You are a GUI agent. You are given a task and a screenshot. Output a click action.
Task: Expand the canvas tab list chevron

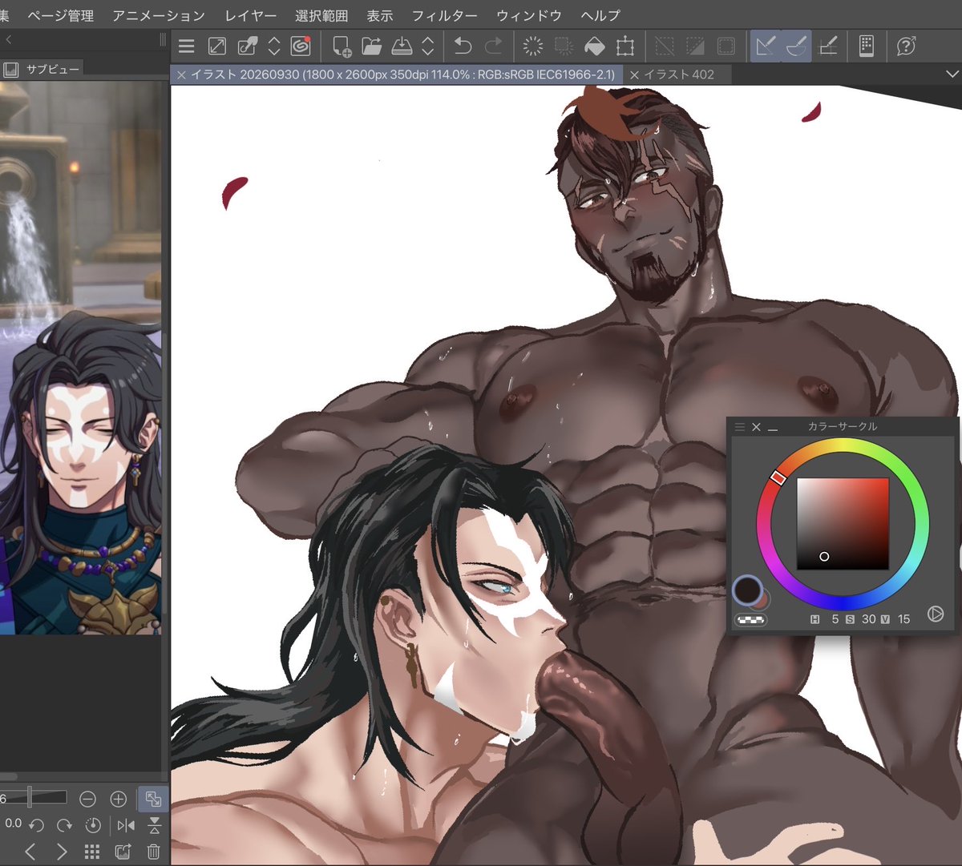[952, 74]
